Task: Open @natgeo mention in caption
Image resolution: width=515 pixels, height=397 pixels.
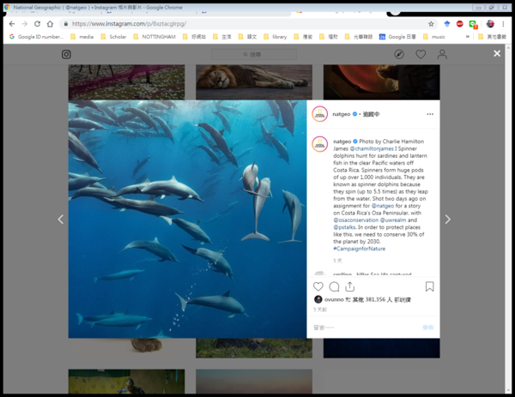Action: [x=382, y=206]
